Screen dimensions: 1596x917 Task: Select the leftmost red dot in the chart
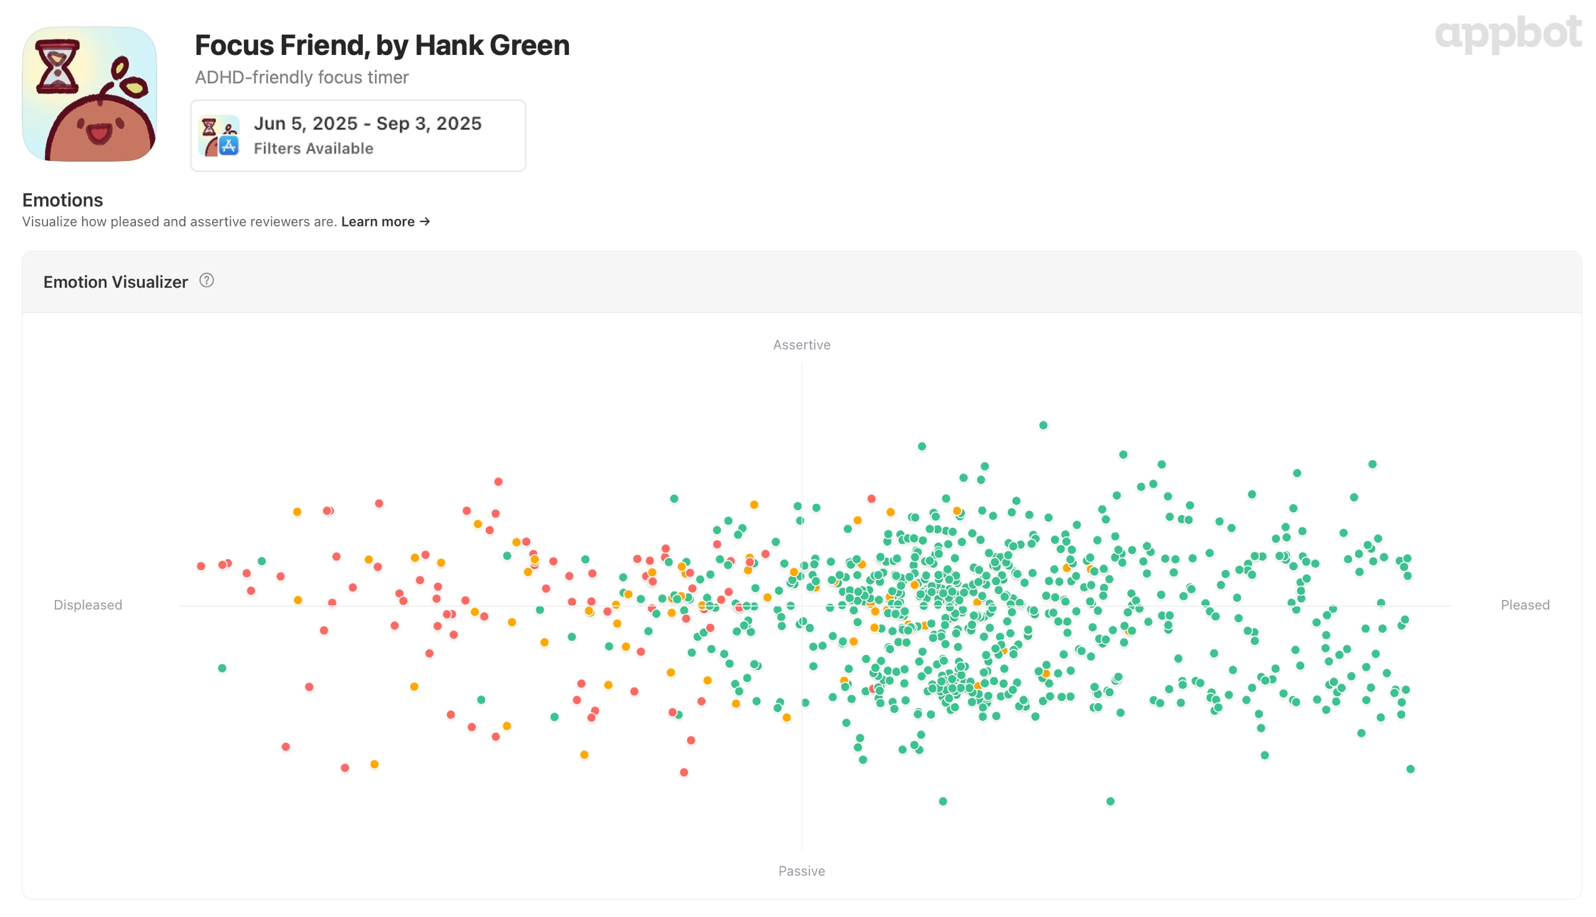(x=201, y=567)
